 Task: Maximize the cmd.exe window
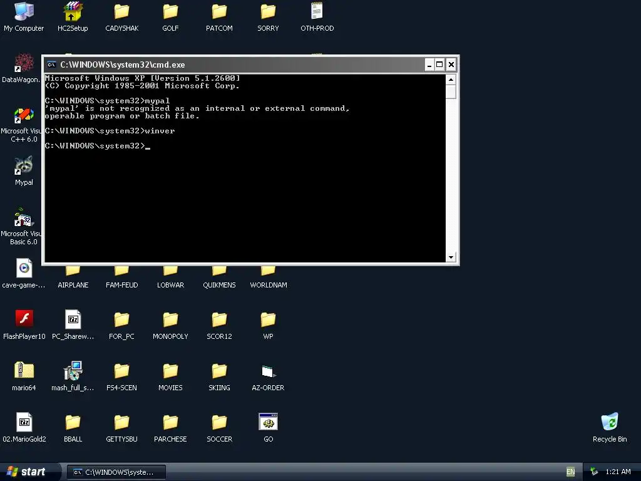(439, 65)
